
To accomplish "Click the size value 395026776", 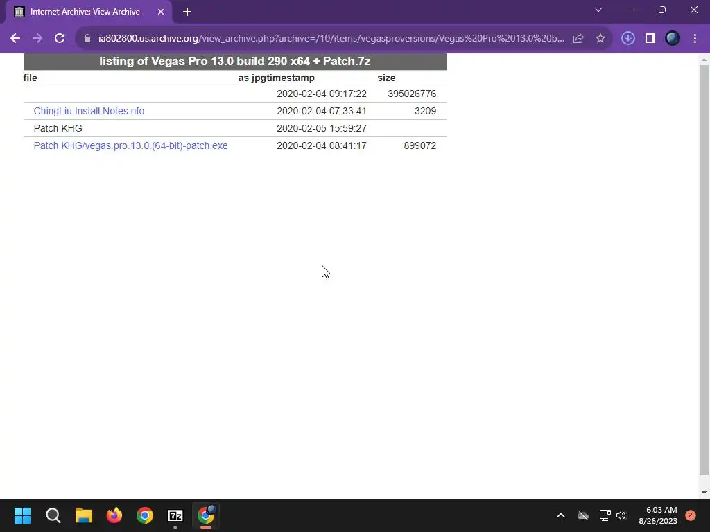I will coord(412,94).
